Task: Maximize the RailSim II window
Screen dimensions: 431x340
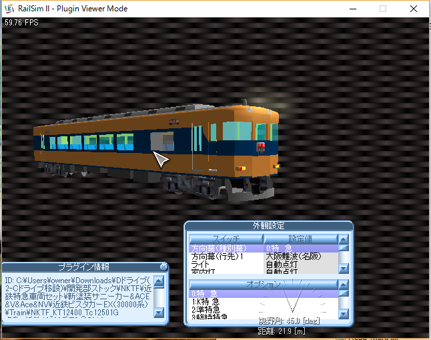Action: [383, 9]
